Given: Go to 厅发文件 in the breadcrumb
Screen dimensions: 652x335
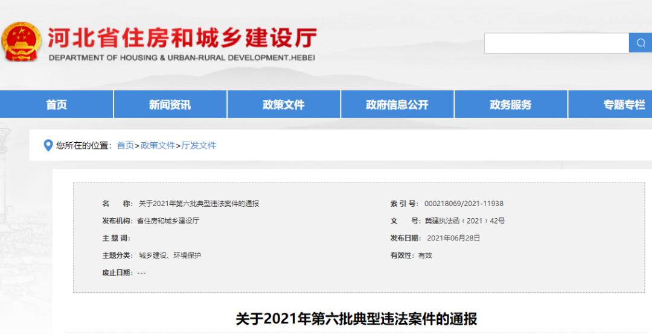Looking at the screenshot, I should pyautogui.click(x=199, y=145).
